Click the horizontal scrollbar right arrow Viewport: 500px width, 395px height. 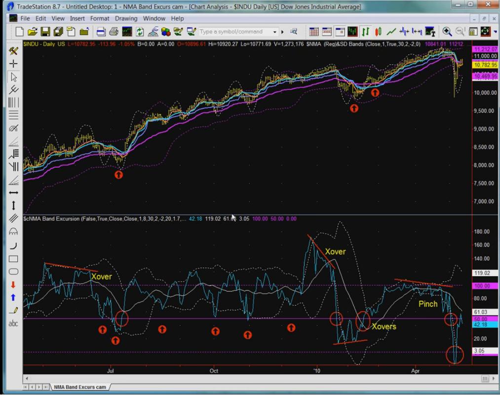coord(494,379)
